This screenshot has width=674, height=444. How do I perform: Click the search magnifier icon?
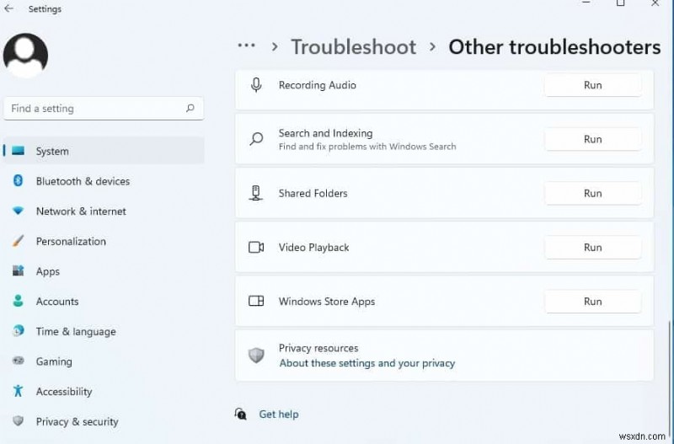(x=190, y=108)
